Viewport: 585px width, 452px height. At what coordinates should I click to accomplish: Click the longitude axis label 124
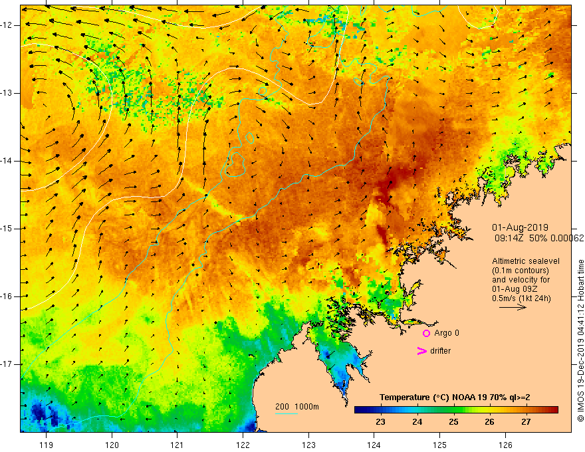[x=374, y=445]
